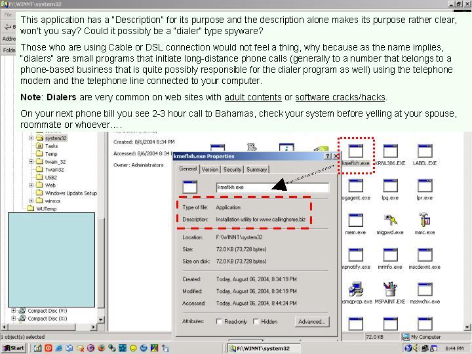Screen dimensions: 472x354
Task: Expand the winsxs folder node
Action: (31, 201)
